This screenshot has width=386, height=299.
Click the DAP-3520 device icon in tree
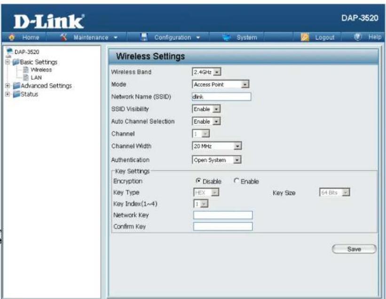point(9,52)
